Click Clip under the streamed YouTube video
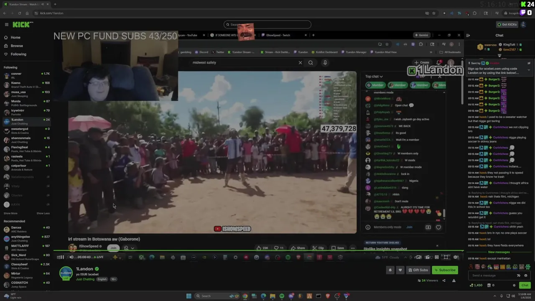Viewport: 535px width, 301px height. (318, 248)
